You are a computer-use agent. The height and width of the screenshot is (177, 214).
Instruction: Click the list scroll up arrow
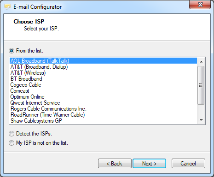click(x=201, y=62)
